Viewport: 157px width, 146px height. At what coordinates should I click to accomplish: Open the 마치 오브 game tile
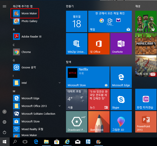tap(146, 66)
